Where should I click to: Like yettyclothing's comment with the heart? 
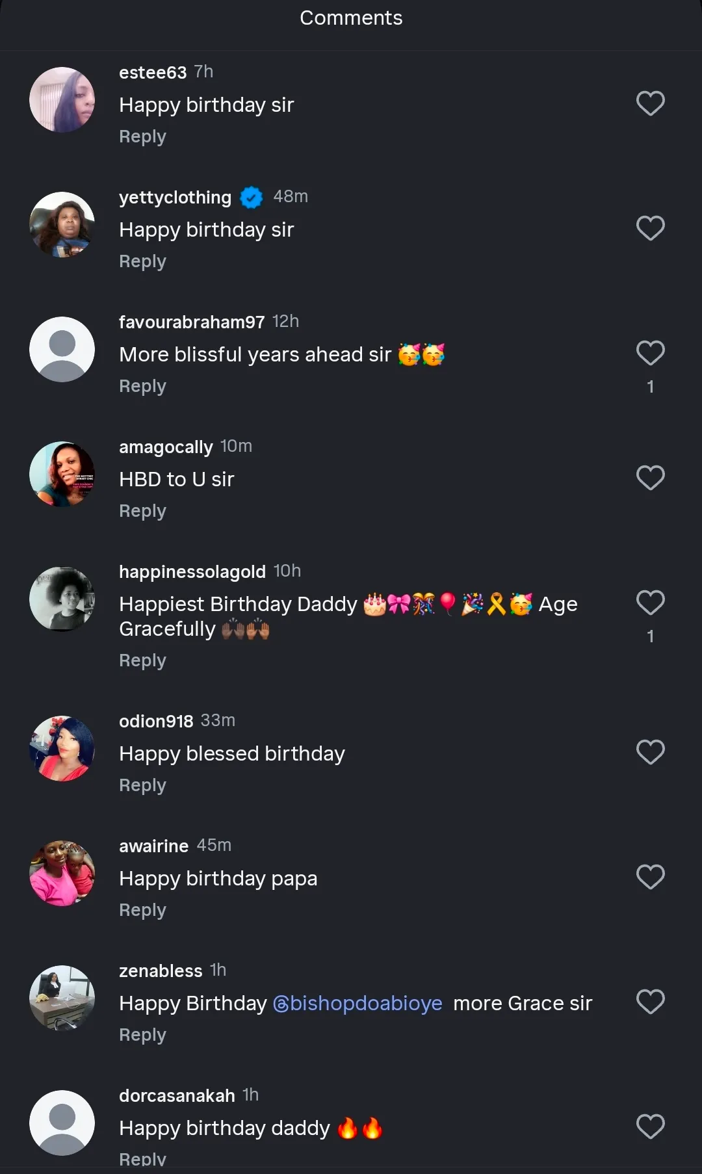coord(650,228)
